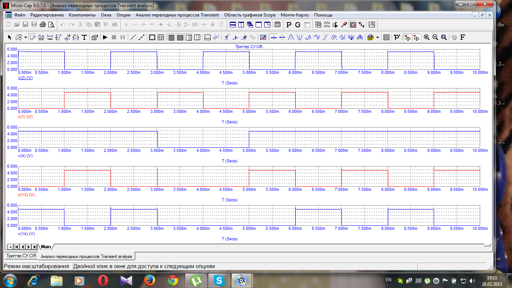Open the Calculator icon in toolbar
512x288 pixels.
[x=278, y=25]
